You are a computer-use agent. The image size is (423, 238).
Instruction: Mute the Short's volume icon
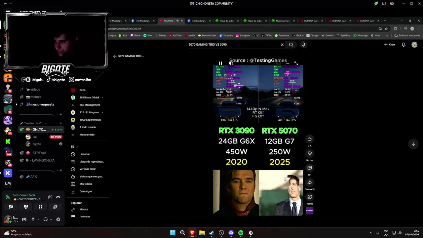coord(231,63)
